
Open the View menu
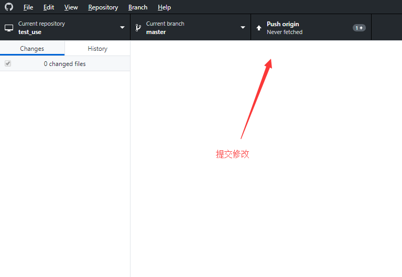[x=71, y=7]
